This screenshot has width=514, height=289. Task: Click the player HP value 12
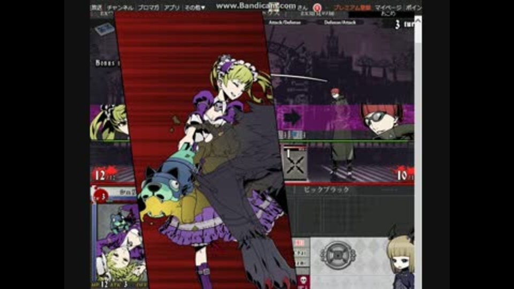click(x=100, y=176)
